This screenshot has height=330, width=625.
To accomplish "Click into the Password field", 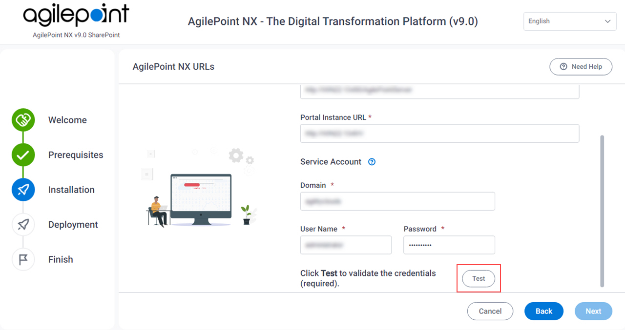I will click(x=449, y=245).
